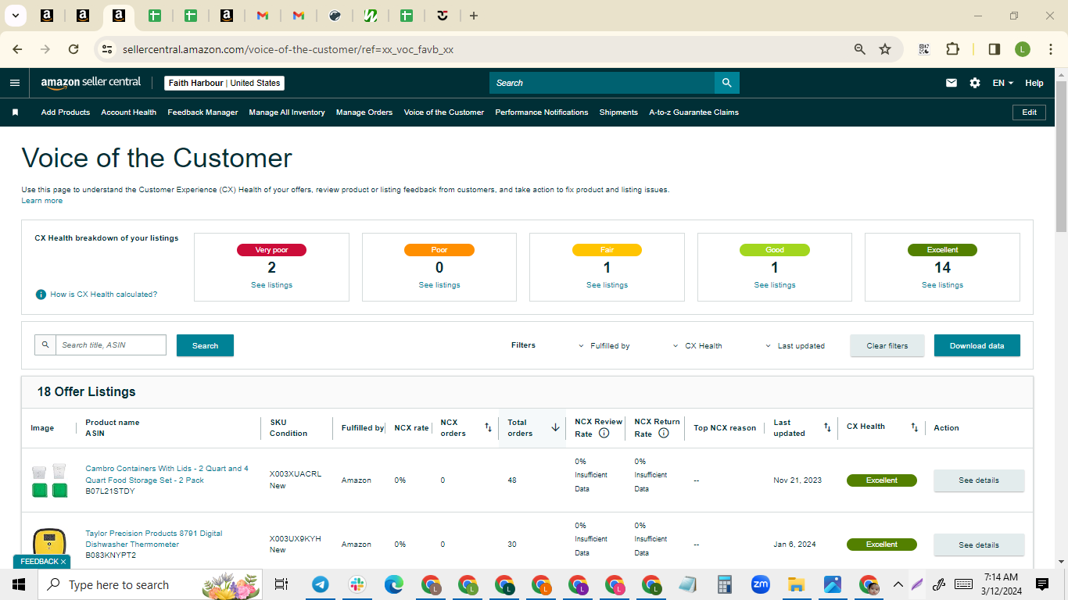This screenshot has width=1068, height=600.
Task: Bookmark this page with the star icon
Action: tap(885, 49)
